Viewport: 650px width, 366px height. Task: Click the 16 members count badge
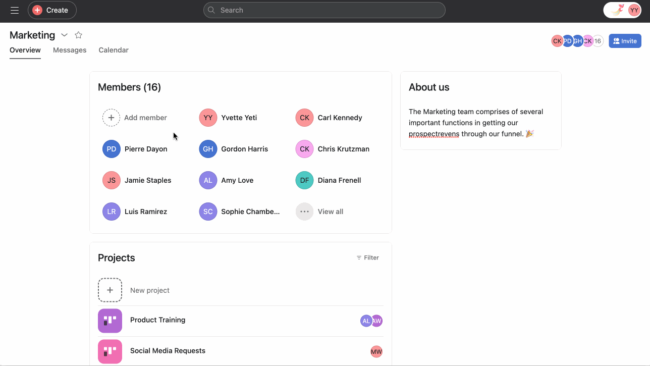[x=598, y=41]
